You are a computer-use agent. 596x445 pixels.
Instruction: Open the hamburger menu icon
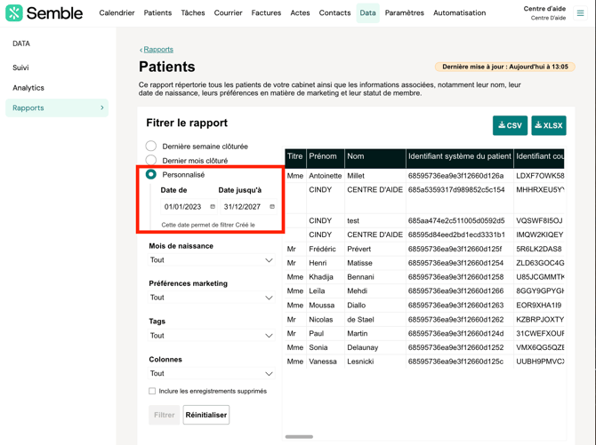[x=581, y=13]
